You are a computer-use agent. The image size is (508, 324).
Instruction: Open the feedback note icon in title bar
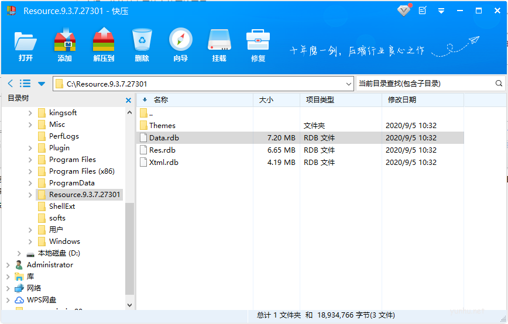[423, 11]
